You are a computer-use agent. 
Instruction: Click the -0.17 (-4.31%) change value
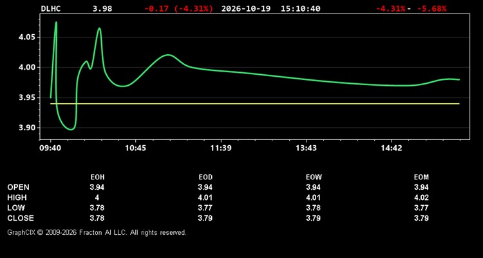pyautogui.click(x=178, y=8)
